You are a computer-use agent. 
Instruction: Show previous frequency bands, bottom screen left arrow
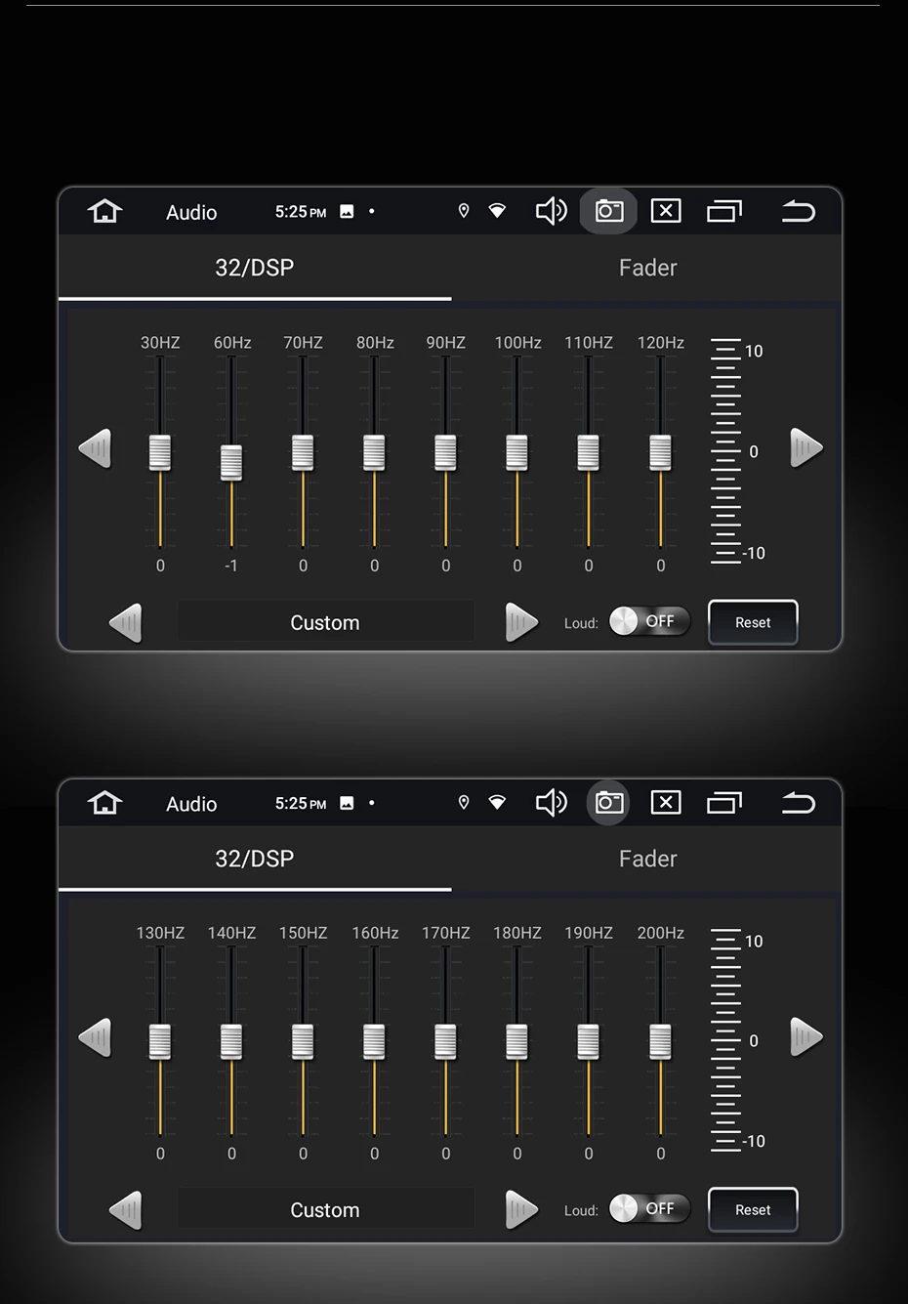coord(96,1037)
